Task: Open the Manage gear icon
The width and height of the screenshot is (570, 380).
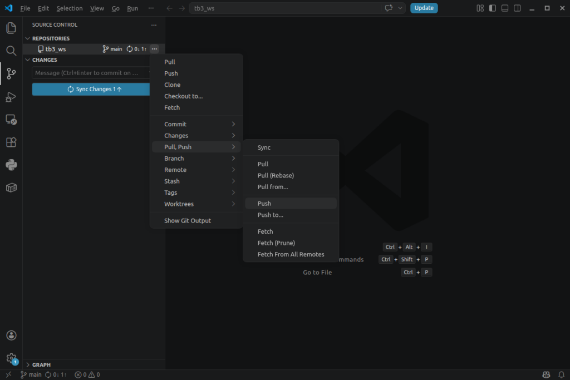Action: click(11, 358)
